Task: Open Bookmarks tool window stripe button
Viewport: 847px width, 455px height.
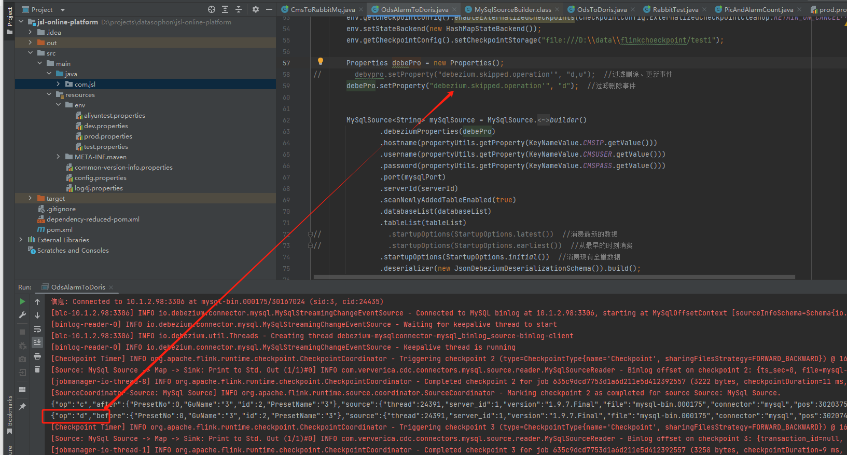Action: pyautogui.click(x=9, y=415)
